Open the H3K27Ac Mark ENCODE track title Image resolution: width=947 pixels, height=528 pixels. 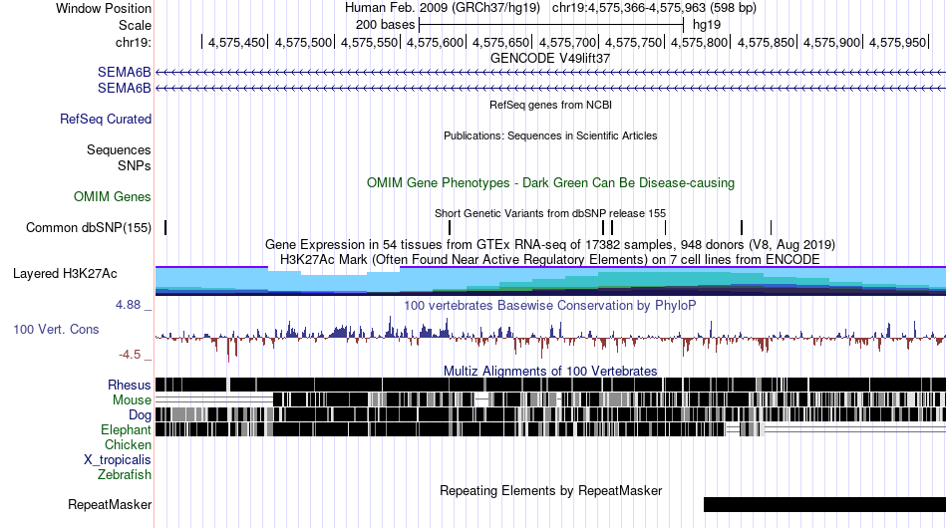point(550,259)
